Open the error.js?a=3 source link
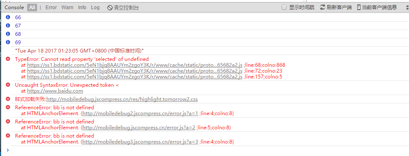This screenshot has height=156, width=409. [140, 142]
